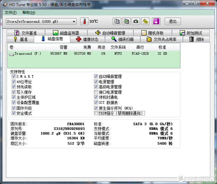
Task: Switch to the 文件基准 tab
Action: pos(26,33)
